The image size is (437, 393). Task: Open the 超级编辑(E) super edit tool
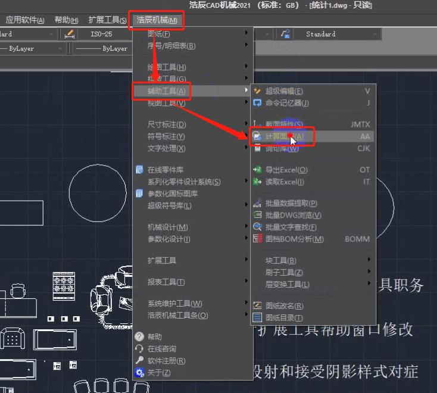pos(313,91)
